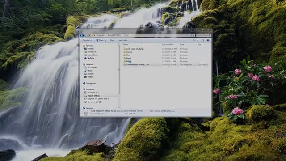The image size is (286, 161).
Task: Open the Home on 'psf' (Z:) drive
Action: (x=93, y=102)
